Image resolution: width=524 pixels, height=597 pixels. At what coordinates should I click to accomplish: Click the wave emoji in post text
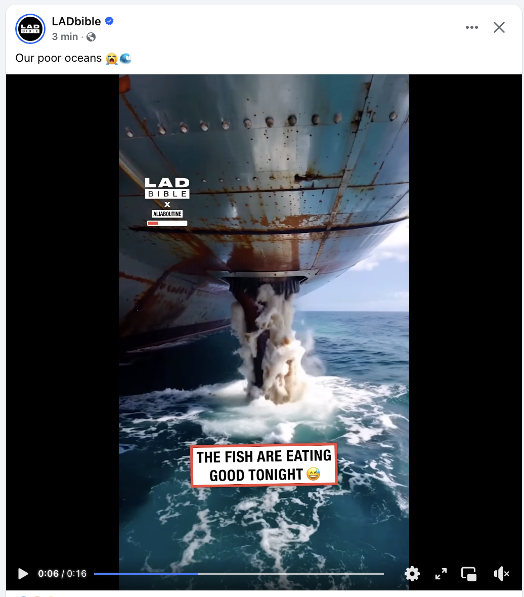coord(125,59)
